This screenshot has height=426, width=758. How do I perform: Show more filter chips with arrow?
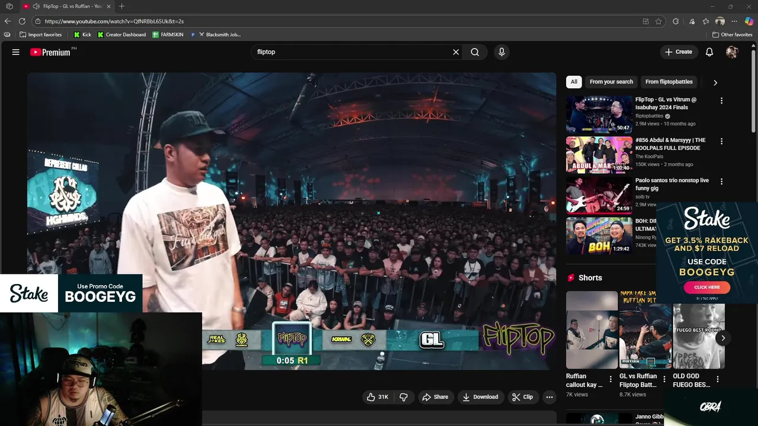[715, 83]
